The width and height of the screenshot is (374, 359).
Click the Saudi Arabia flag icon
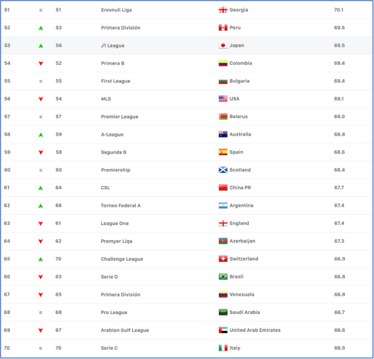[x=223, y=312]
